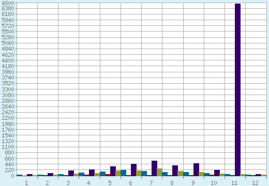Click the y-axis label 6600
The image size is (269, 186).
coord(8,3)
